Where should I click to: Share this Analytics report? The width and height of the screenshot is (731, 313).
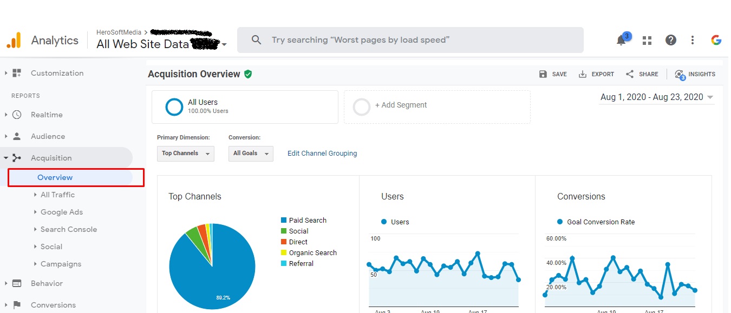coord(641,74)
